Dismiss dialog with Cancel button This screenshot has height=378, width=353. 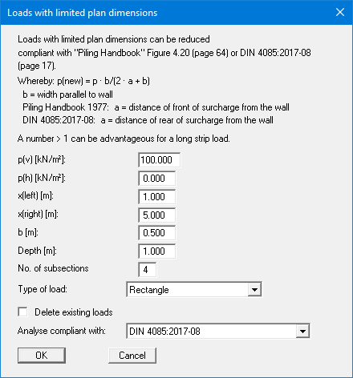[x=132, y=356]
